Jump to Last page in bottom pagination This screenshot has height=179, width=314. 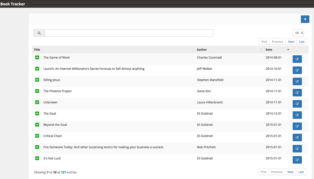click(x=301, y=172)
